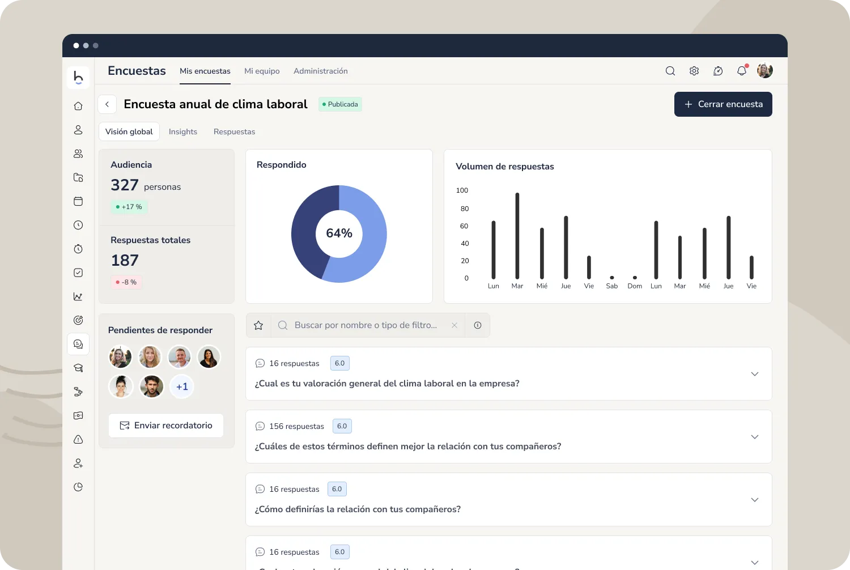Image resolution: width=850 pixels, height=570 pixels.
Task: Click the first Jue bar in volume chart
Action: pos(566,247)
